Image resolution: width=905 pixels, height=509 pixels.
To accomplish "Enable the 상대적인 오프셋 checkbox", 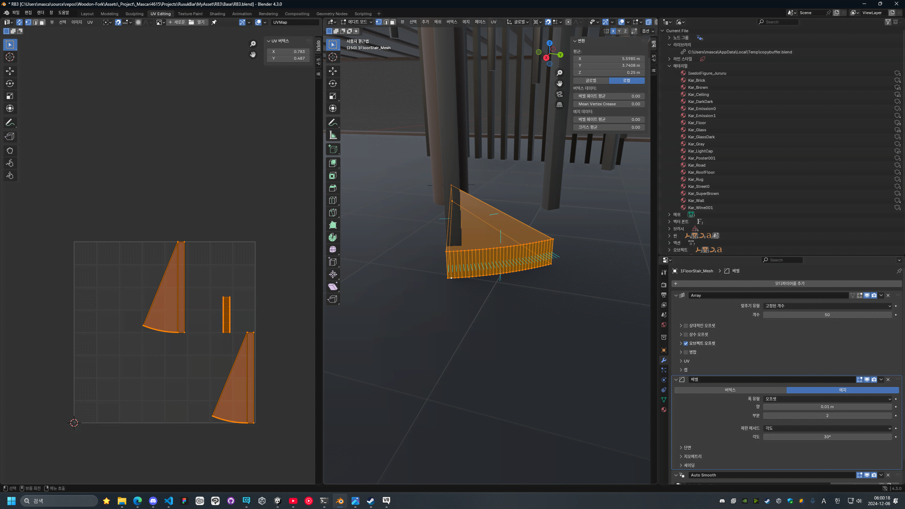I will tap(686, 326).
